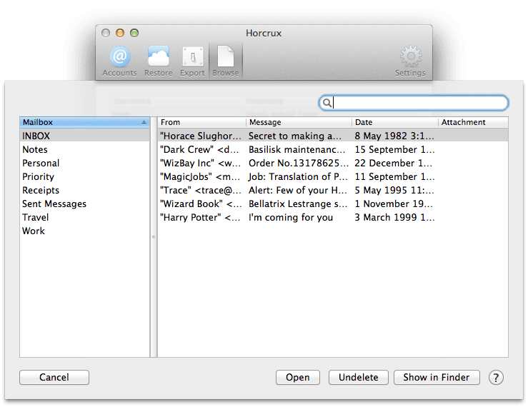Select the "MagicJobs" message row
528x407 pixels.
[x=333, y=177]
